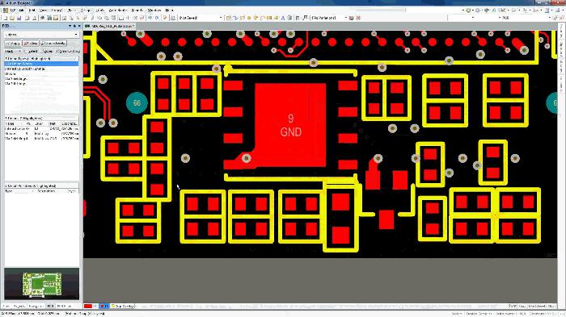This screenshot has width=566, height=317.
Task: Sort primitives list by Description column
Action: tap(47, 191)
